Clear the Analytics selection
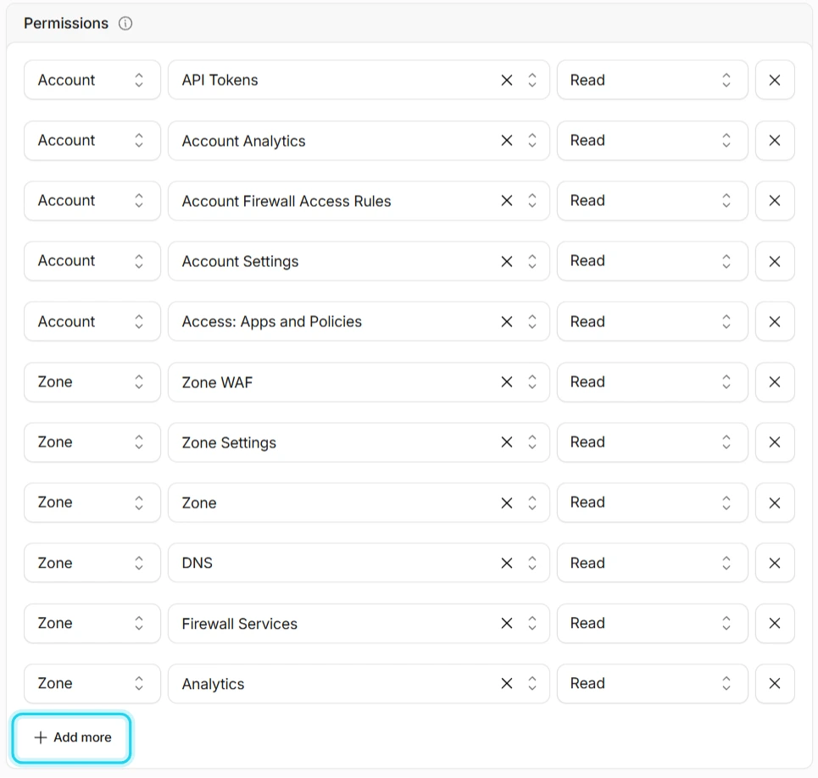 [507, 684]
